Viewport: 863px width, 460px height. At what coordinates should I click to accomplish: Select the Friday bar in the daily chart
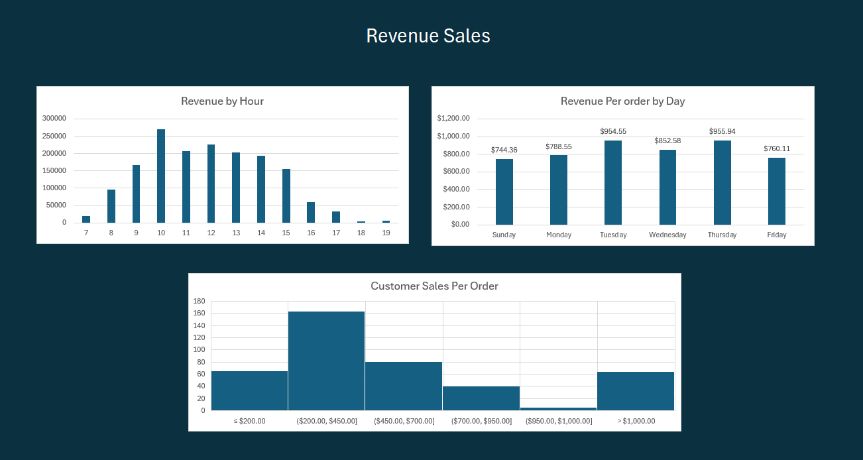click(776, 192)
